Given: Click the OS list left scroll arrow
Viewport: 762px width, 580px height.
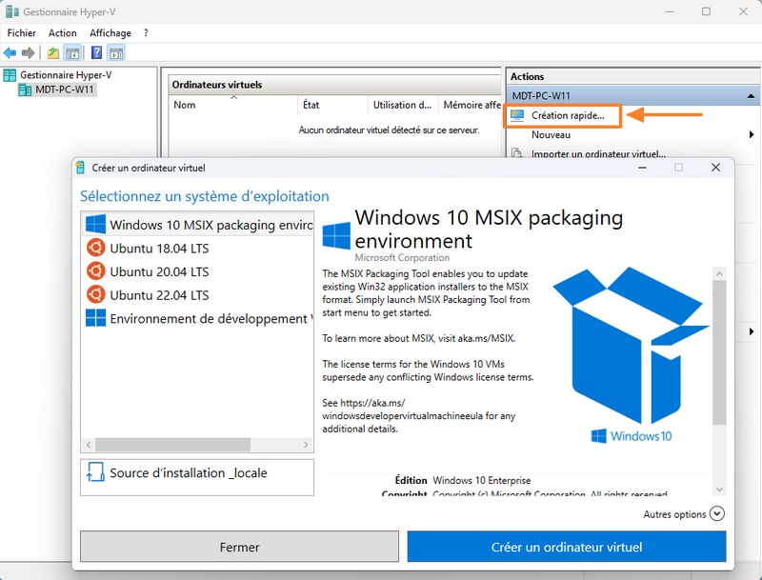Looking at the screenshot, I should [x=89, y=445].
